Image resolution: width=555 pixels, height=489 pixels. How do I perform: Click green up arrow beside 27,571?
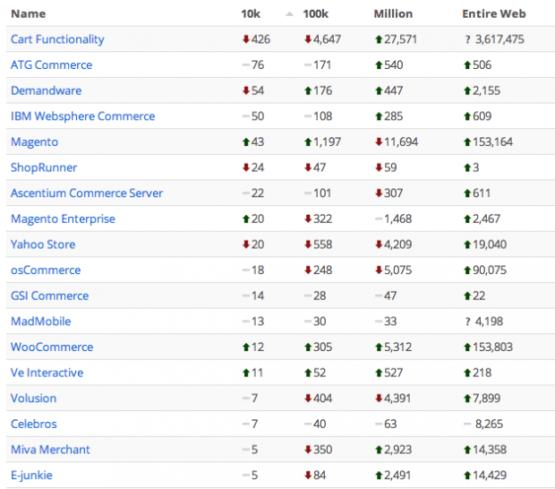(x=379, y=39)
